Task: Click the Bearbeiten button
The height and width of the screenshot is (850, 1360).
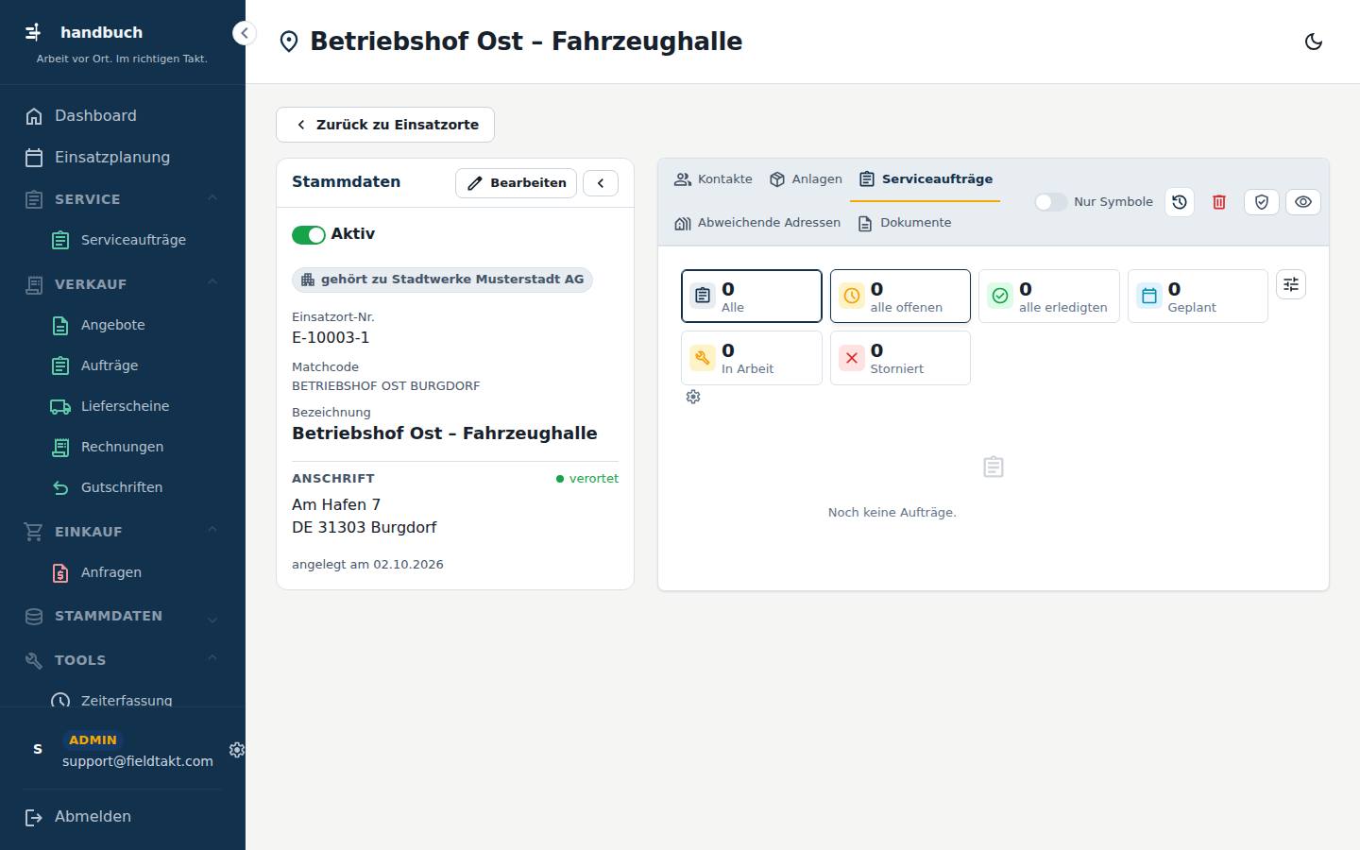Action: 516,183
